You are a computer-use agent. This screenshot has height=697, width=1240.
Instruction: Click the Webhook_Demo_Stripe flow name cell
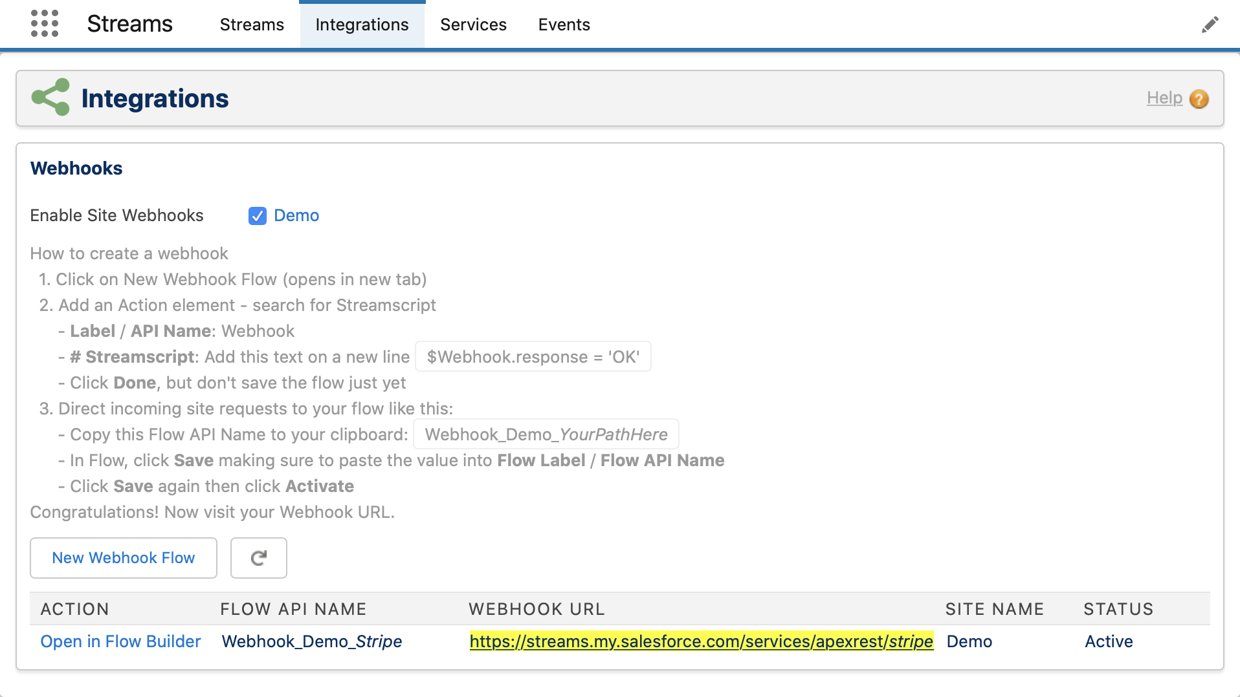[312, 641]
